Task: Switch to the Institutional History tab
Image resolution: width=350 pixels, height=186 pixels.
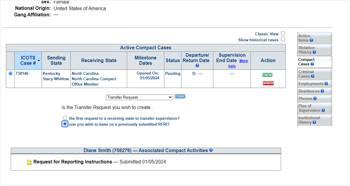Action: (314, 120)
